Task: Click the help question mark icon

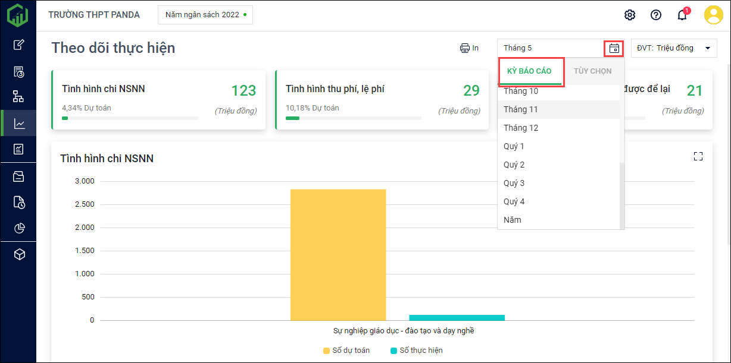Action: coord(656,15)
